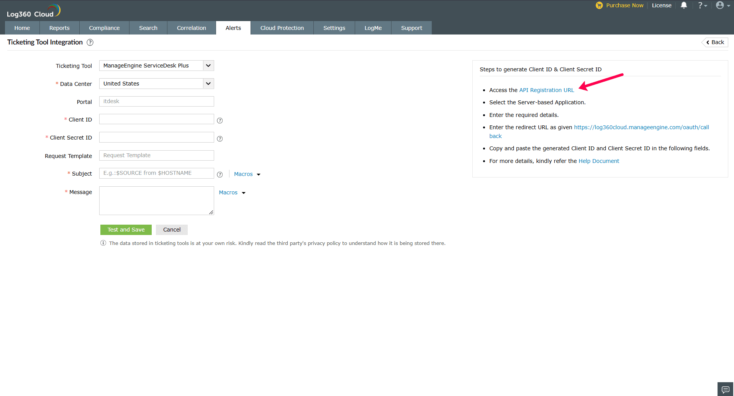Click the oauth callback redirect URL link
Viewport: 734px width, 396px height.
[641, 127]
